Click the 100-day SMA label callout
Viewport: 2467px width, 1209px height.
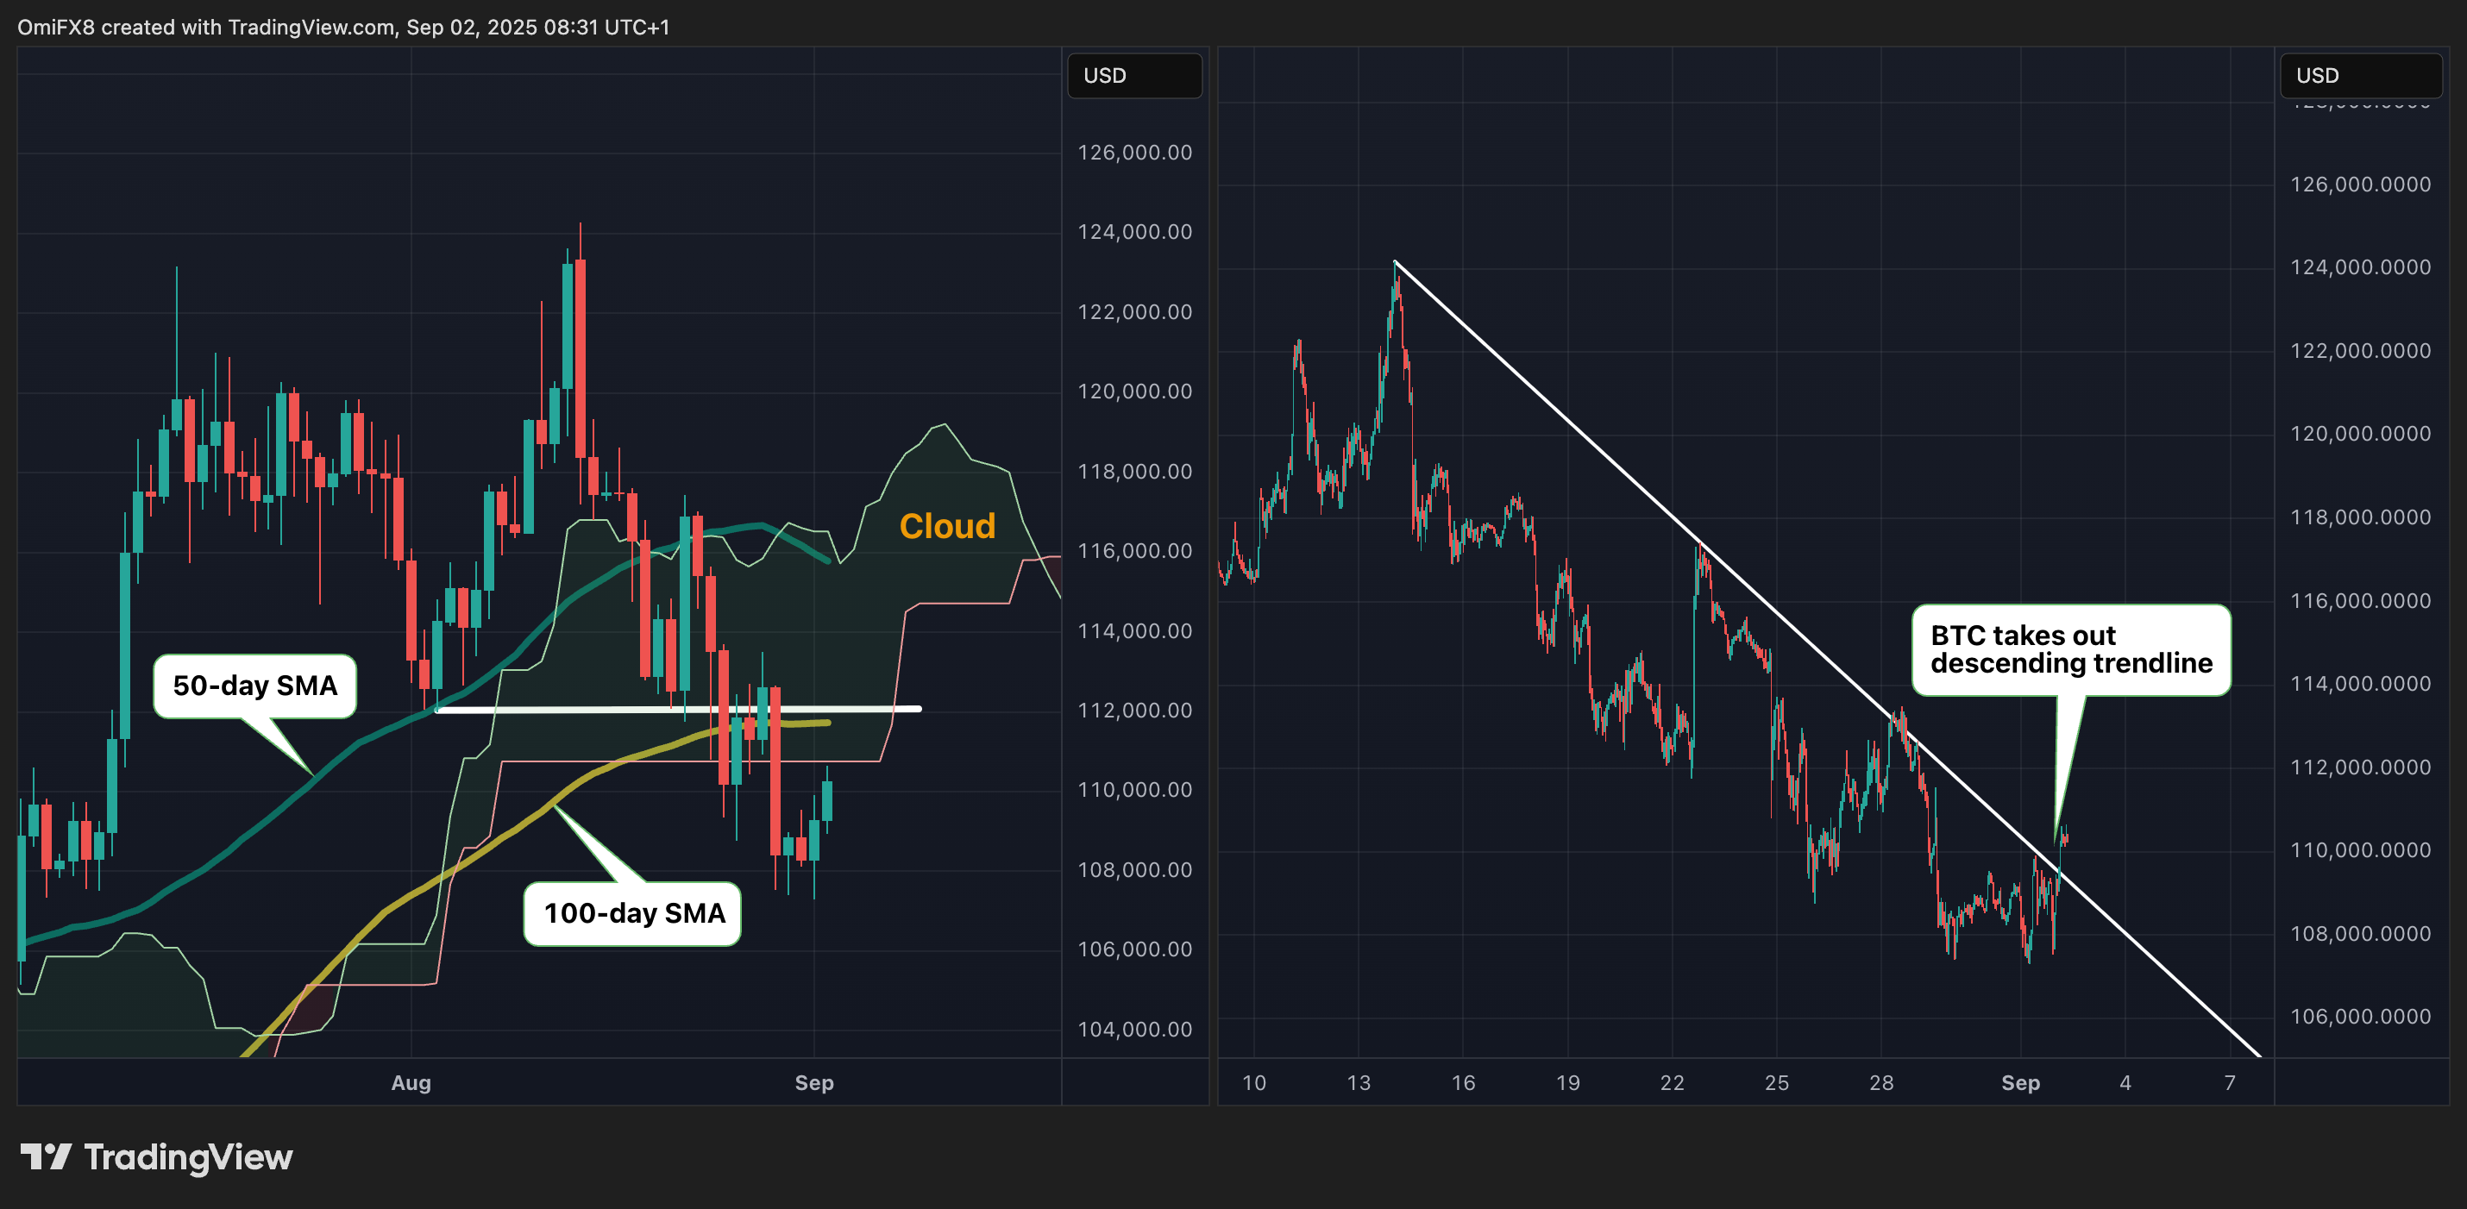click(x=633, y=913)
